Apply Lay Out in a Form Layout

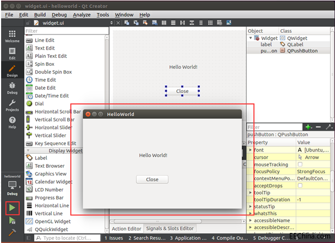(x=201, y=23)
